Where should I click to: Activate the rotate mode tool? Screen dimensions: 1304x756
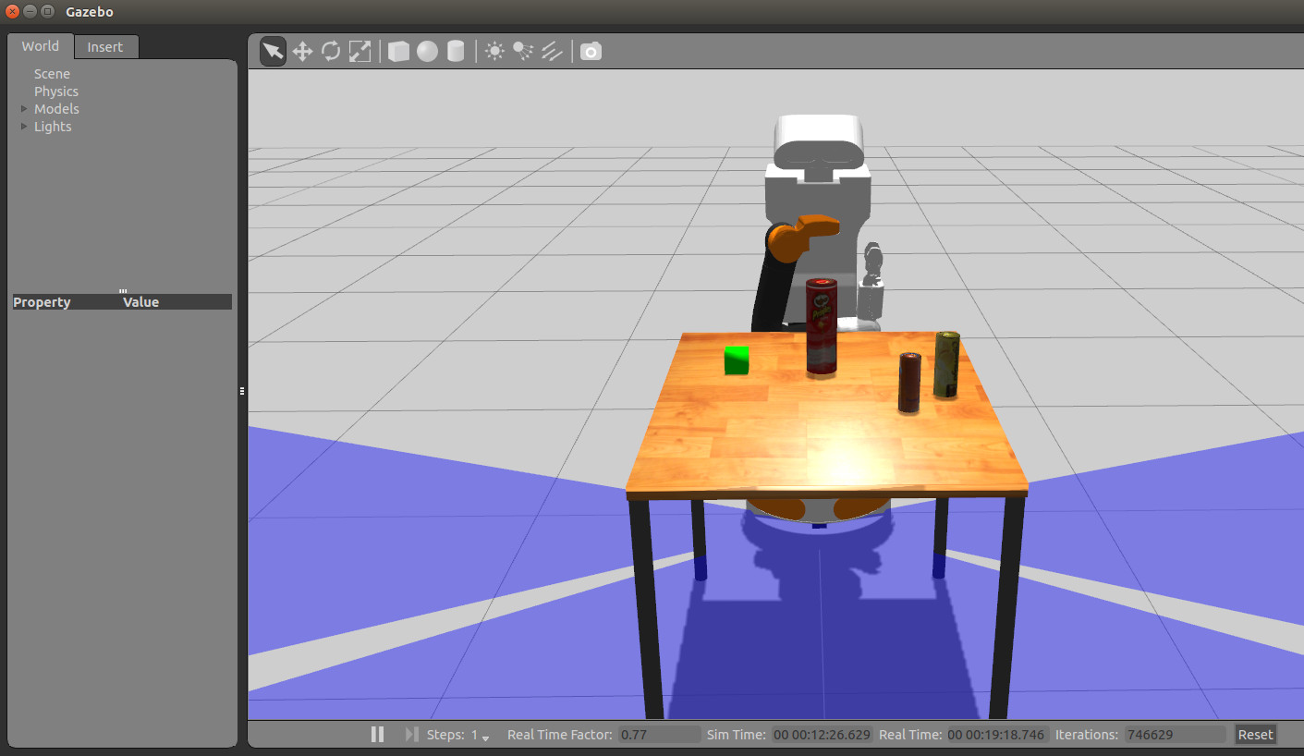coord(331,52)
